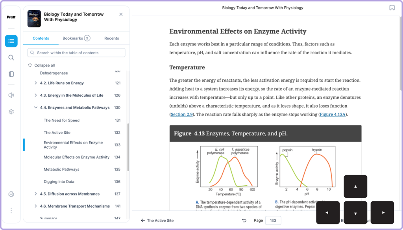Open reader settings gear icon
This screenshot has width=403, height=230.
tap(11, 111)
